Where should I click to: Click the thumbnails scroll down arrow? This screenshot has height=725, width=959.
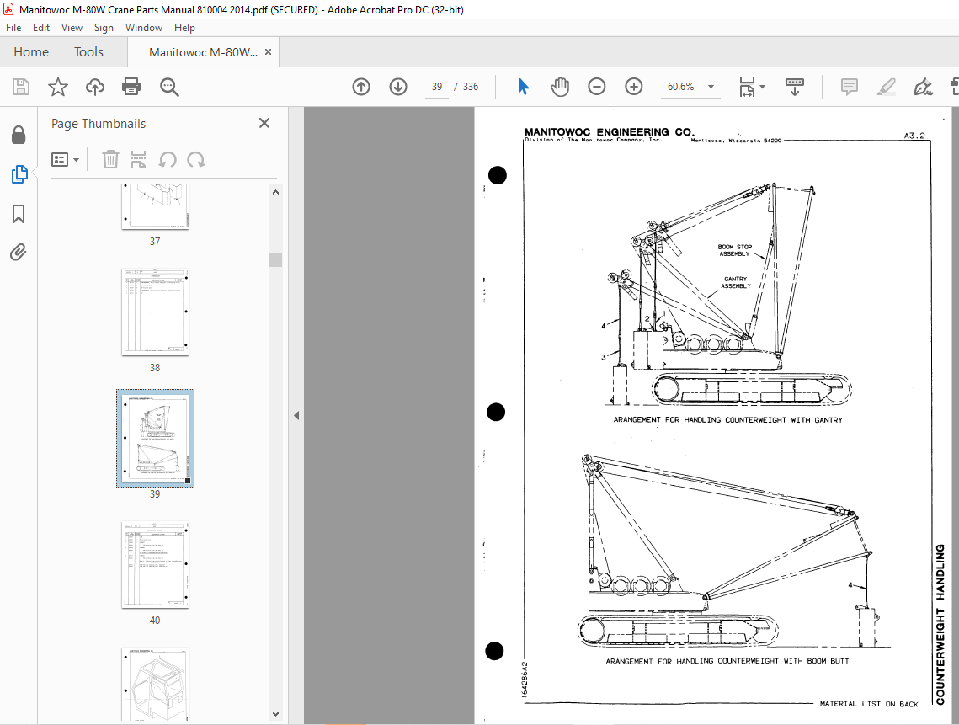tap(276, 714)
